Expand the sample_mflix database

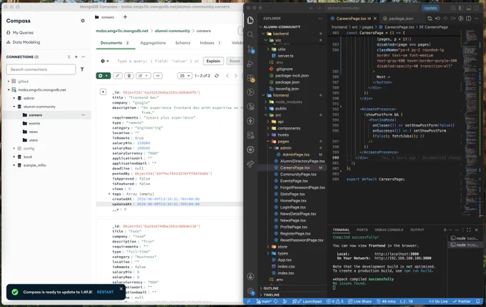pyautogui.click(x=14, y=165)
